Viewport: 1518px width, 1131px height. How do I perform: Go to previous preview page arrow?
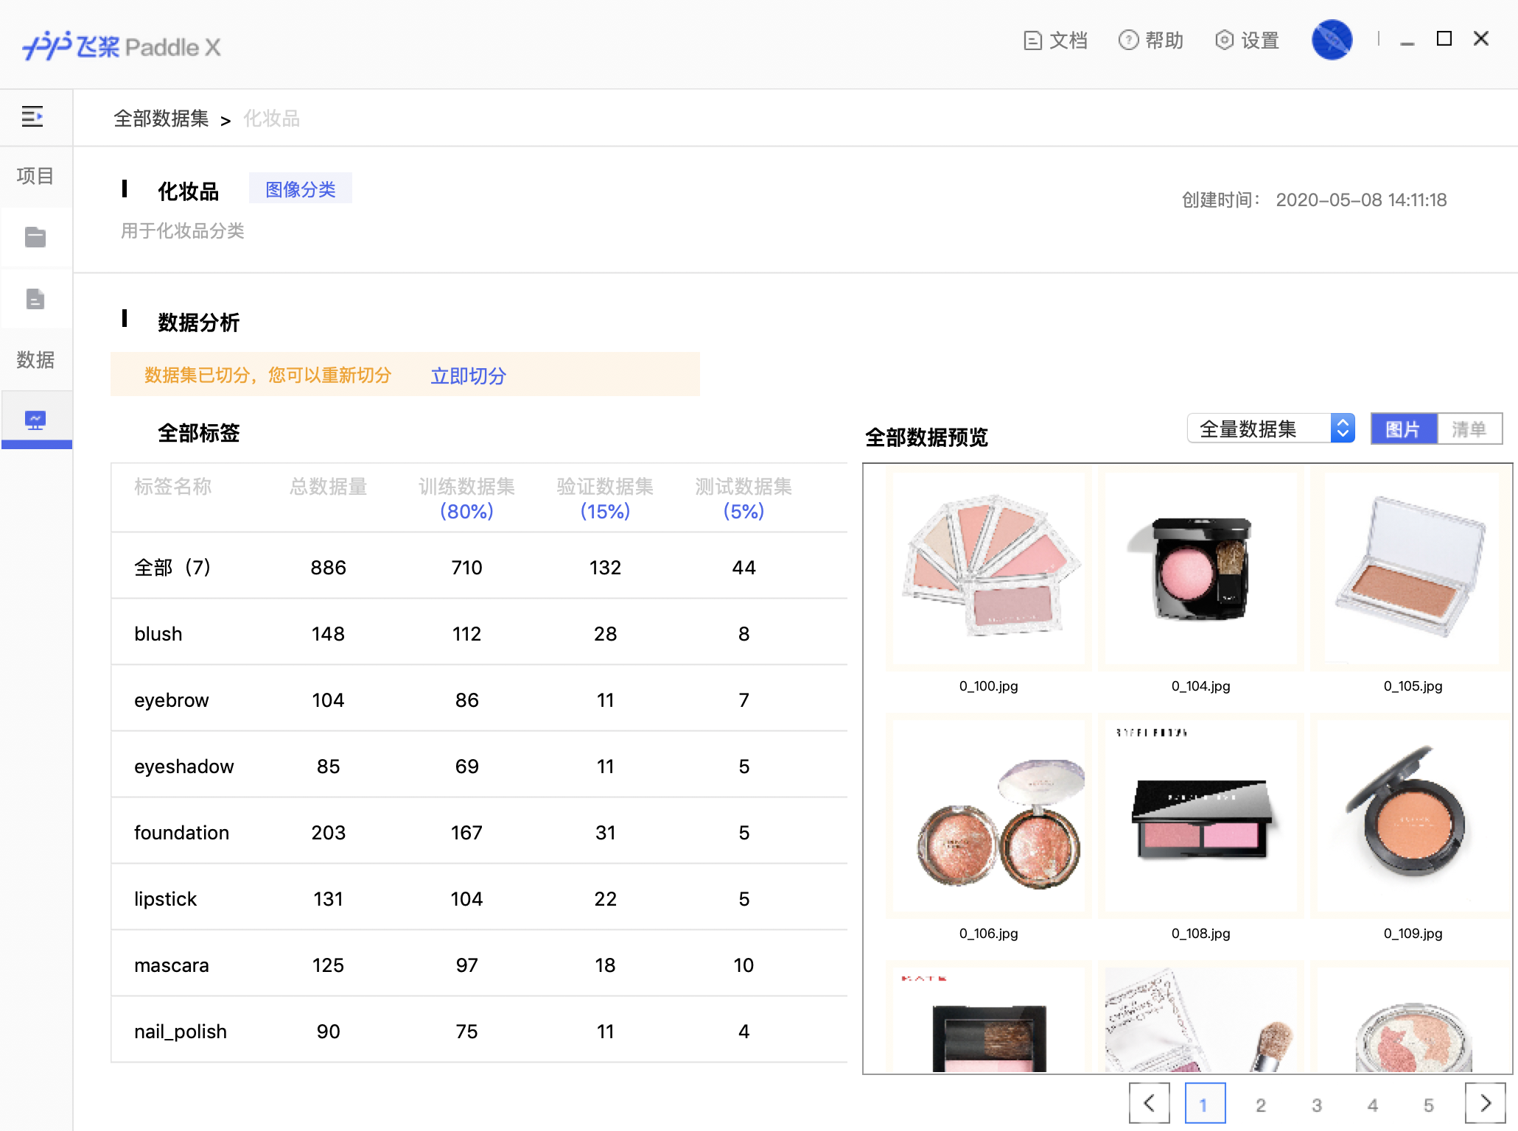pos(1149,1103)
